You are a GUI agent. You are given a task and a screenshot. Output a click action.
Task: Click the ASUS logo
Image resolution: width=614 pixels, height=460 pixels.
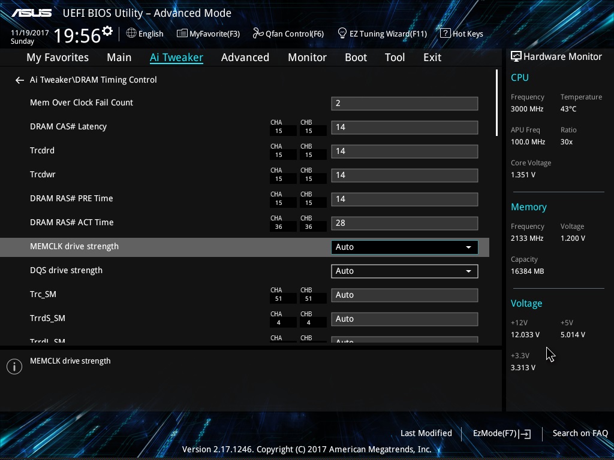click(31, 13)
